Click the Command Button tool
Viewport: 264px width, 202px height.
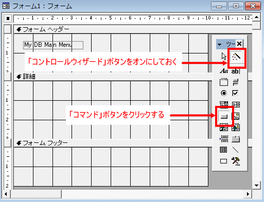pos(224,117)
